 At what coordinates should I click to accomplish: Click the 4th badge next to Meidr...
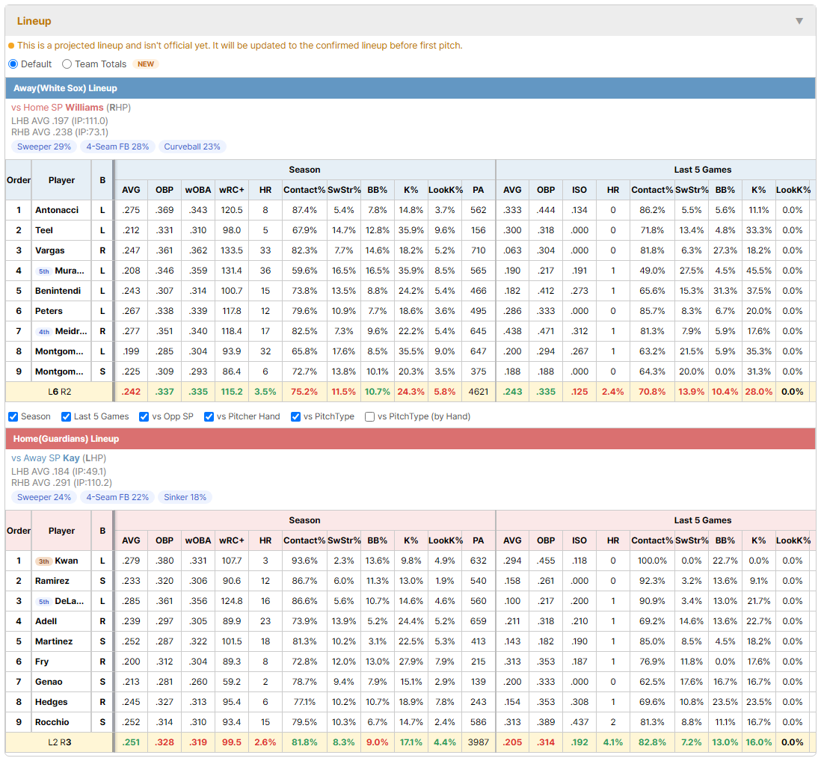click(x=44, y=332)
